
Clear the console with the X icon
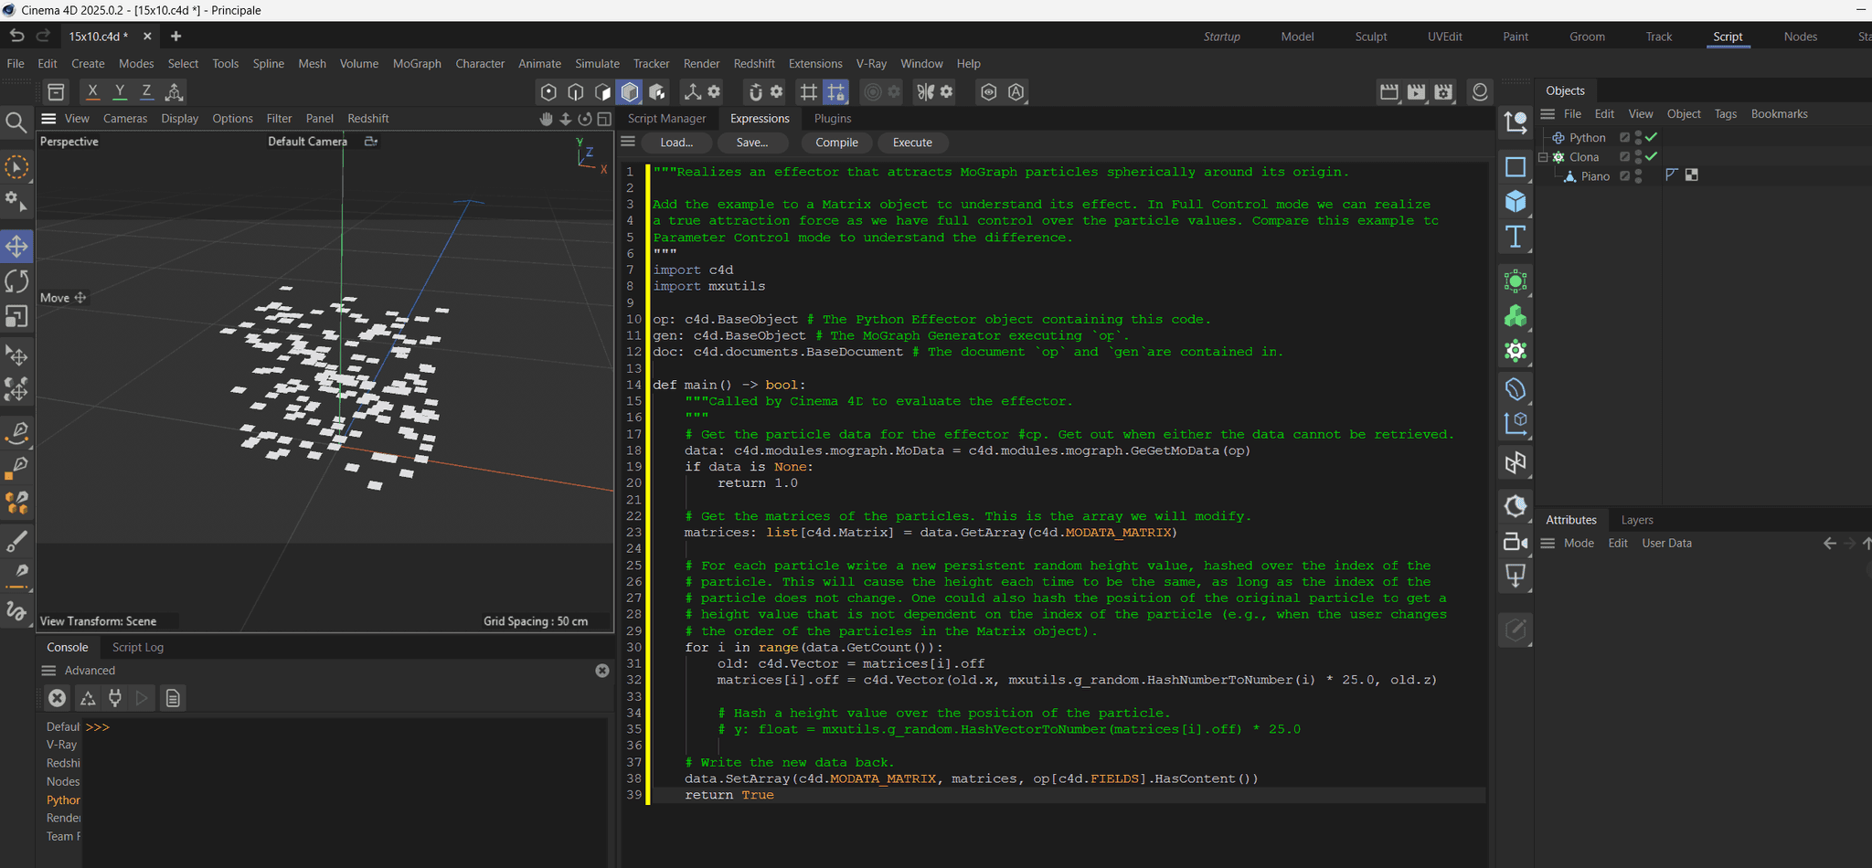click(57, 698)
